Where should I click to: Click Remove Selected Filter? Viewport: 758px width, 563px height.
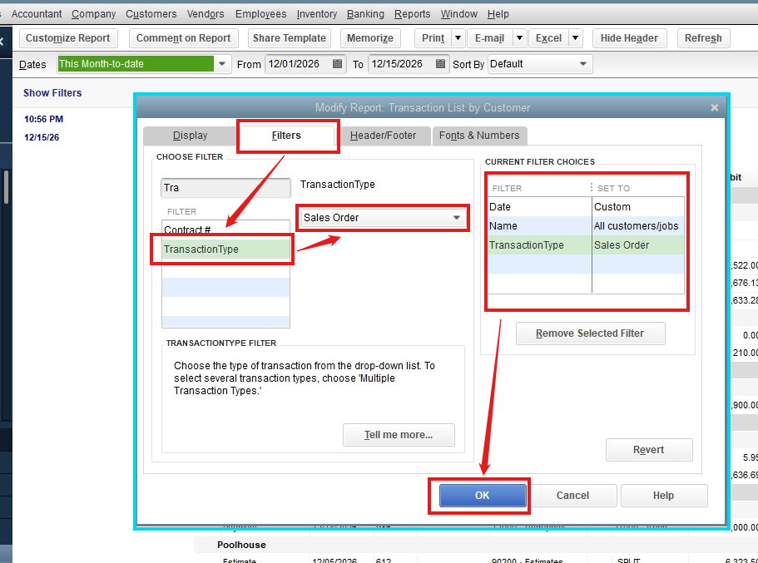(x=590, y=333)
